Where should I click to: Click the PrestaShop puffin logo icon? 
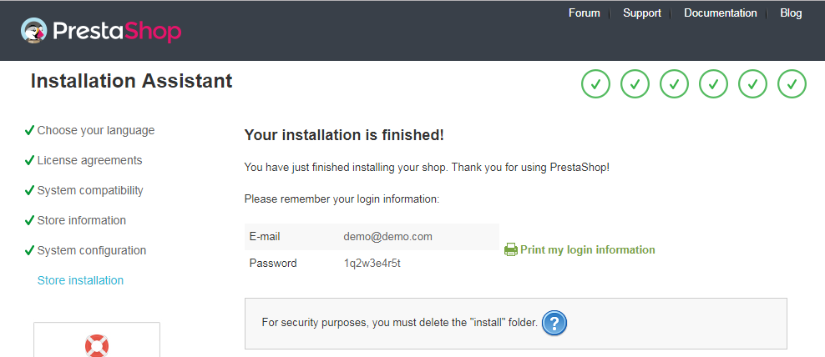pos(33,31)
